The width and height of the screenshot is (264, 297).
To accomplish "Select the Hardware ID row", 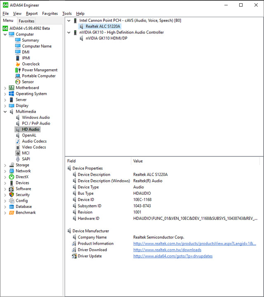I will 164,218.
